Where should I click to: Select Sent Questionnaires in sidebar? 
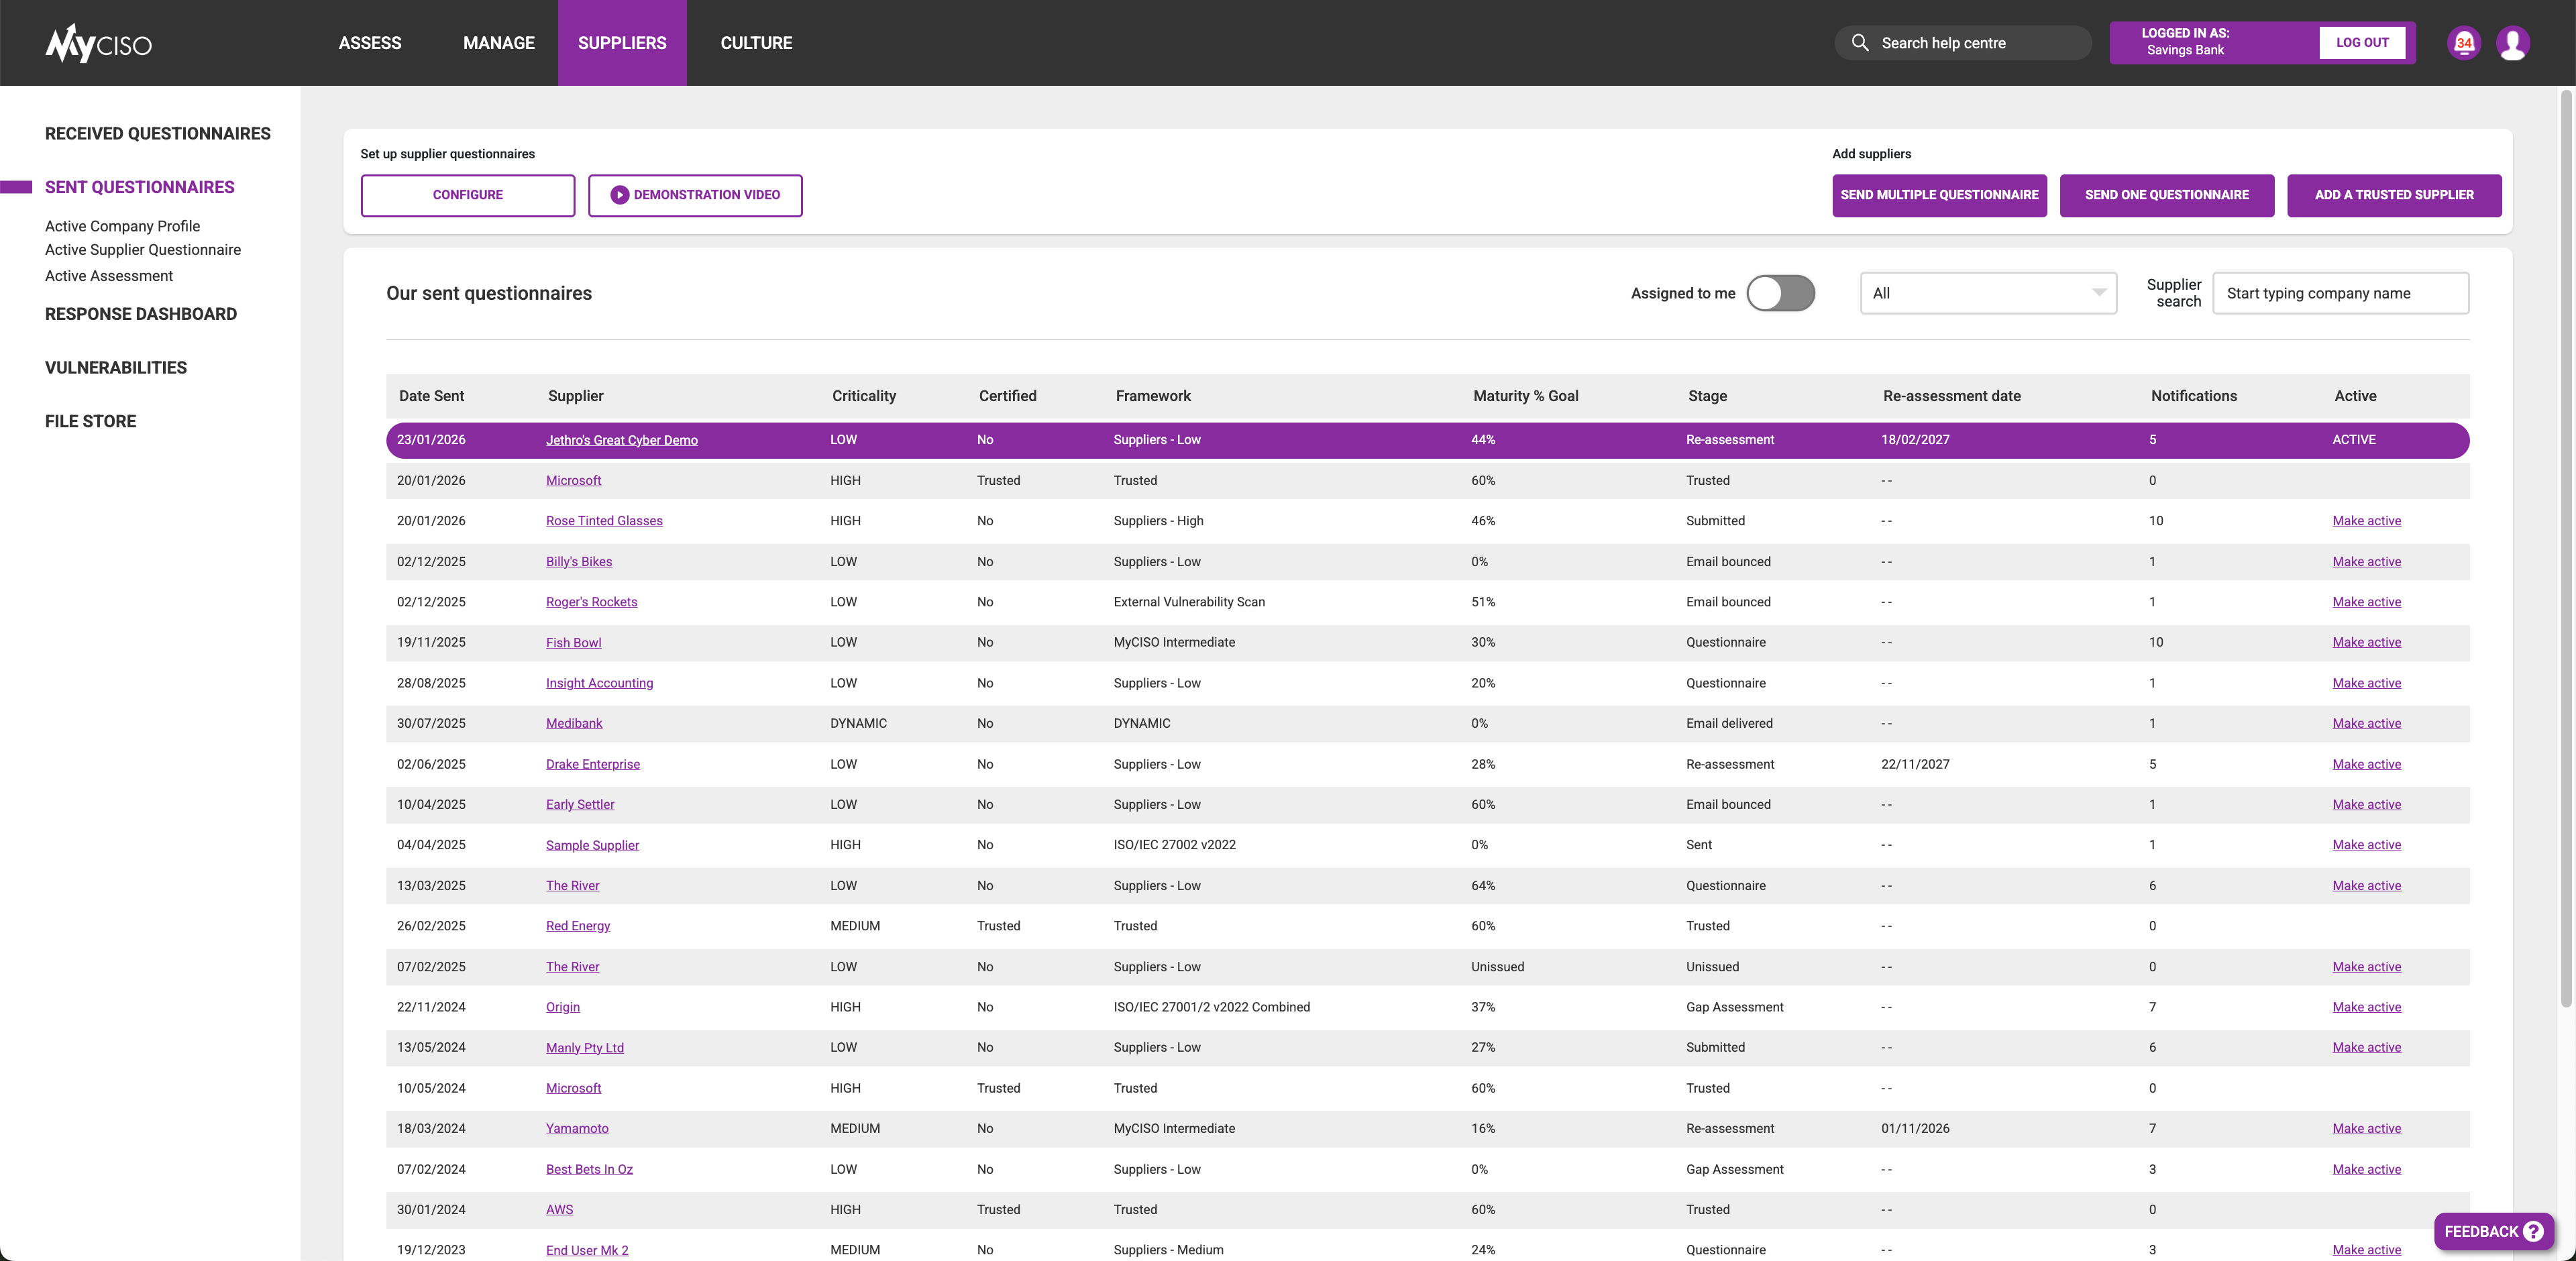(140, 187)
